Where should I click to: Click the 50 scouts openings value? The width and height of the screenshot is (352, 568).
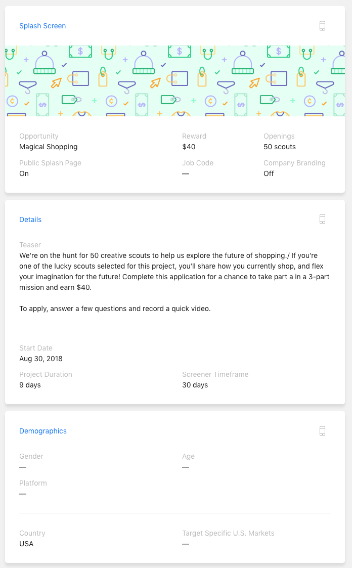click(280, 147)
